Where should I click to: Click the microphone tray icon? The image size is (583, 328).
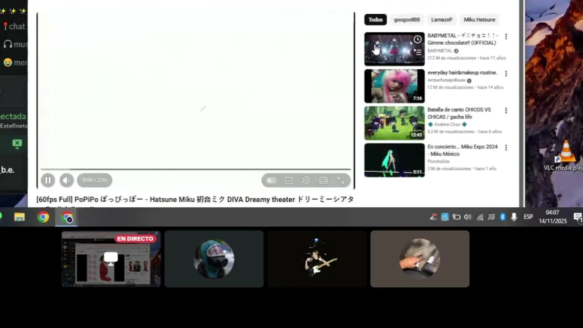514,217
